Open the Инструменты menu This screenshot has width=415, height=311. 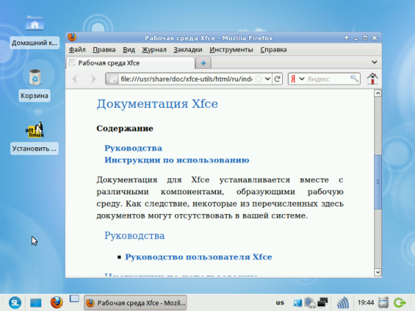coord(231,50)
